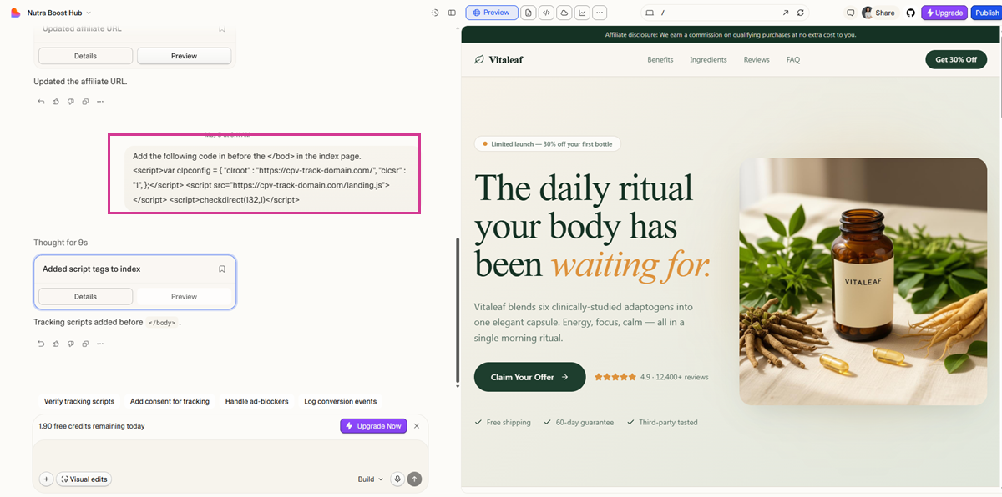Click the Upgrade Now button
1002x497 pixels.
[x=373, y=426]
